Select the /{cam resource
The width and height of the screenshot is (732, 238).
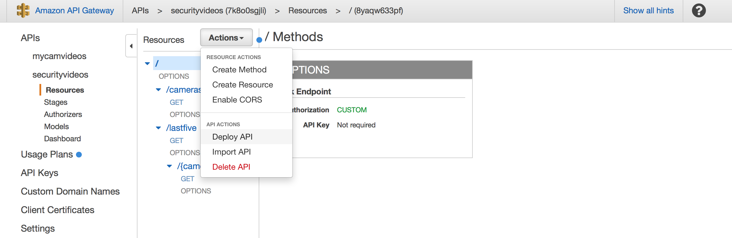click(x=189, y=166)
